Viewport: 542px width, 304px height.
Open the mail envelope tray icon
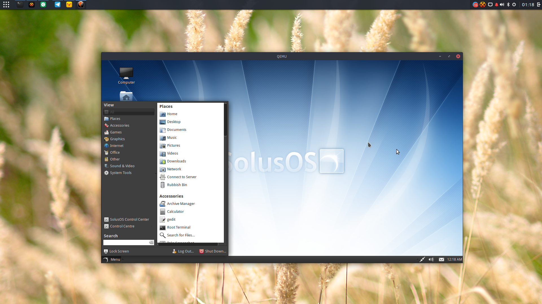442,260
